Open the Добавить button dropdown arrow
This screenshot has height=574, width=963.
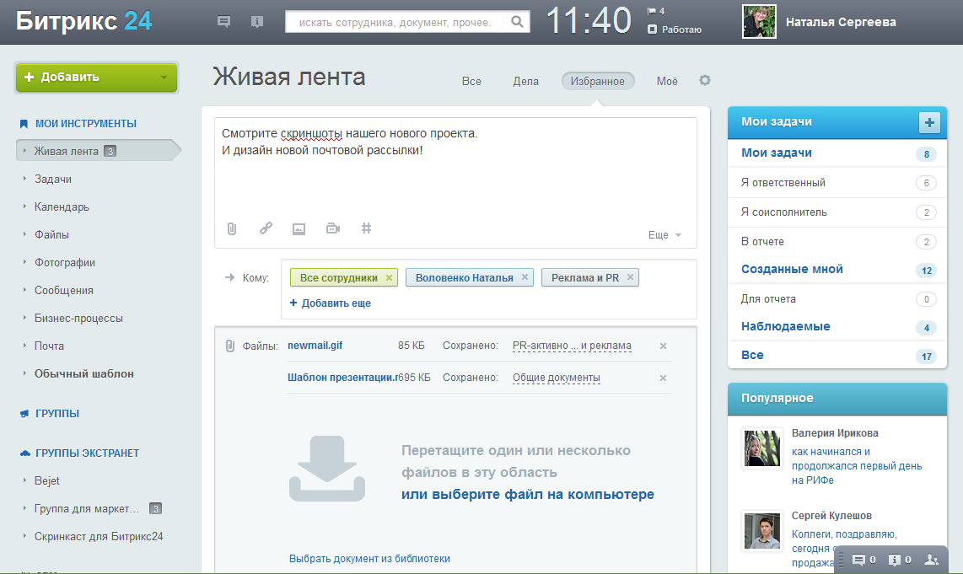coord(164,78)
